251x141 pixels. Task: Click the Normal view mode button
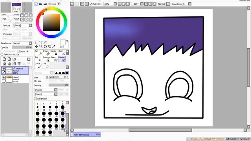coord(161,4)
